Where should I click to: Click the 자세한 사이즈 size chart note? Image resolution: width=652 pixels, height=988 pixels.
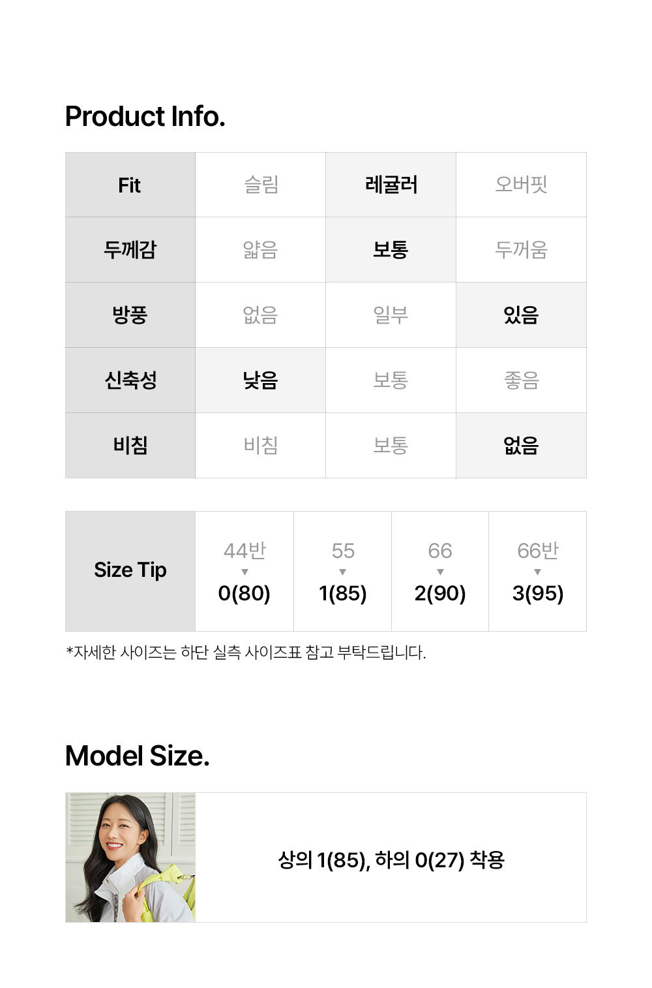pyautogui.click(x=246, y=653)
